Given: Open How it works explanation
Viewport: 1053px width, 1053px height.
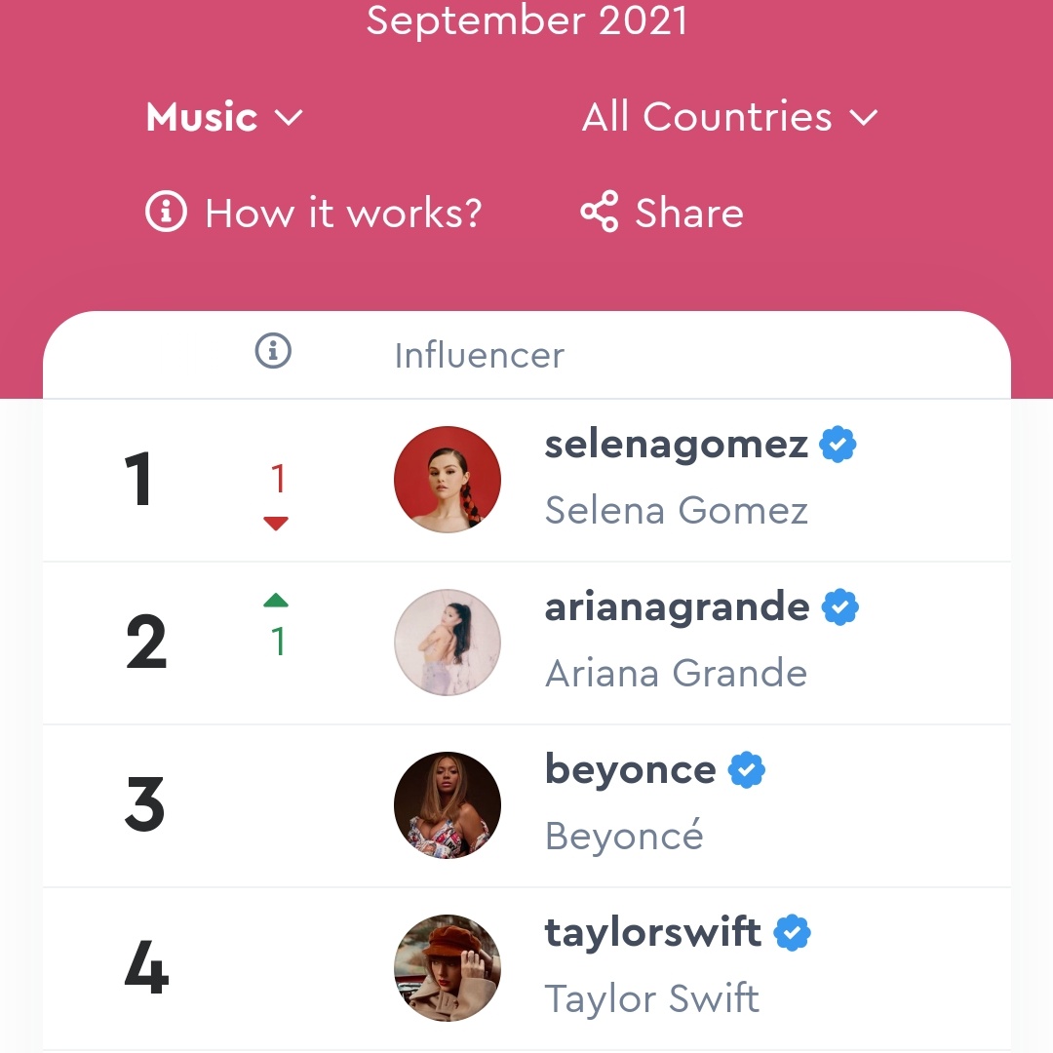Looking at the screenshot, I should [x=343, y=213].
